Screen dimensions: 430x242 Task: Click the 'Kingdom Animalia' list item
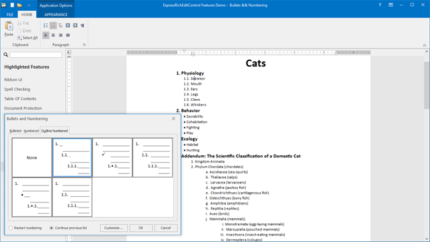coord(210,161)
